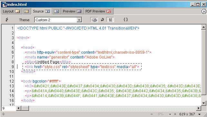Open the 619 x 367 window size dropdown
The height and width of the screenshot is (117, 207).
click(x=200, y=114)
